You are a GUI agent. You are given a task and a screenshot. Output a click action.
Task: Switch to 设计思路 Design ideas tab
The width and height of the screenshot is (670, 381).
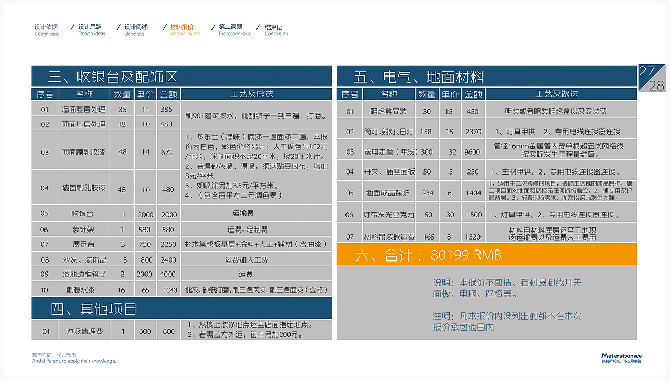click(x=91, y=30)
